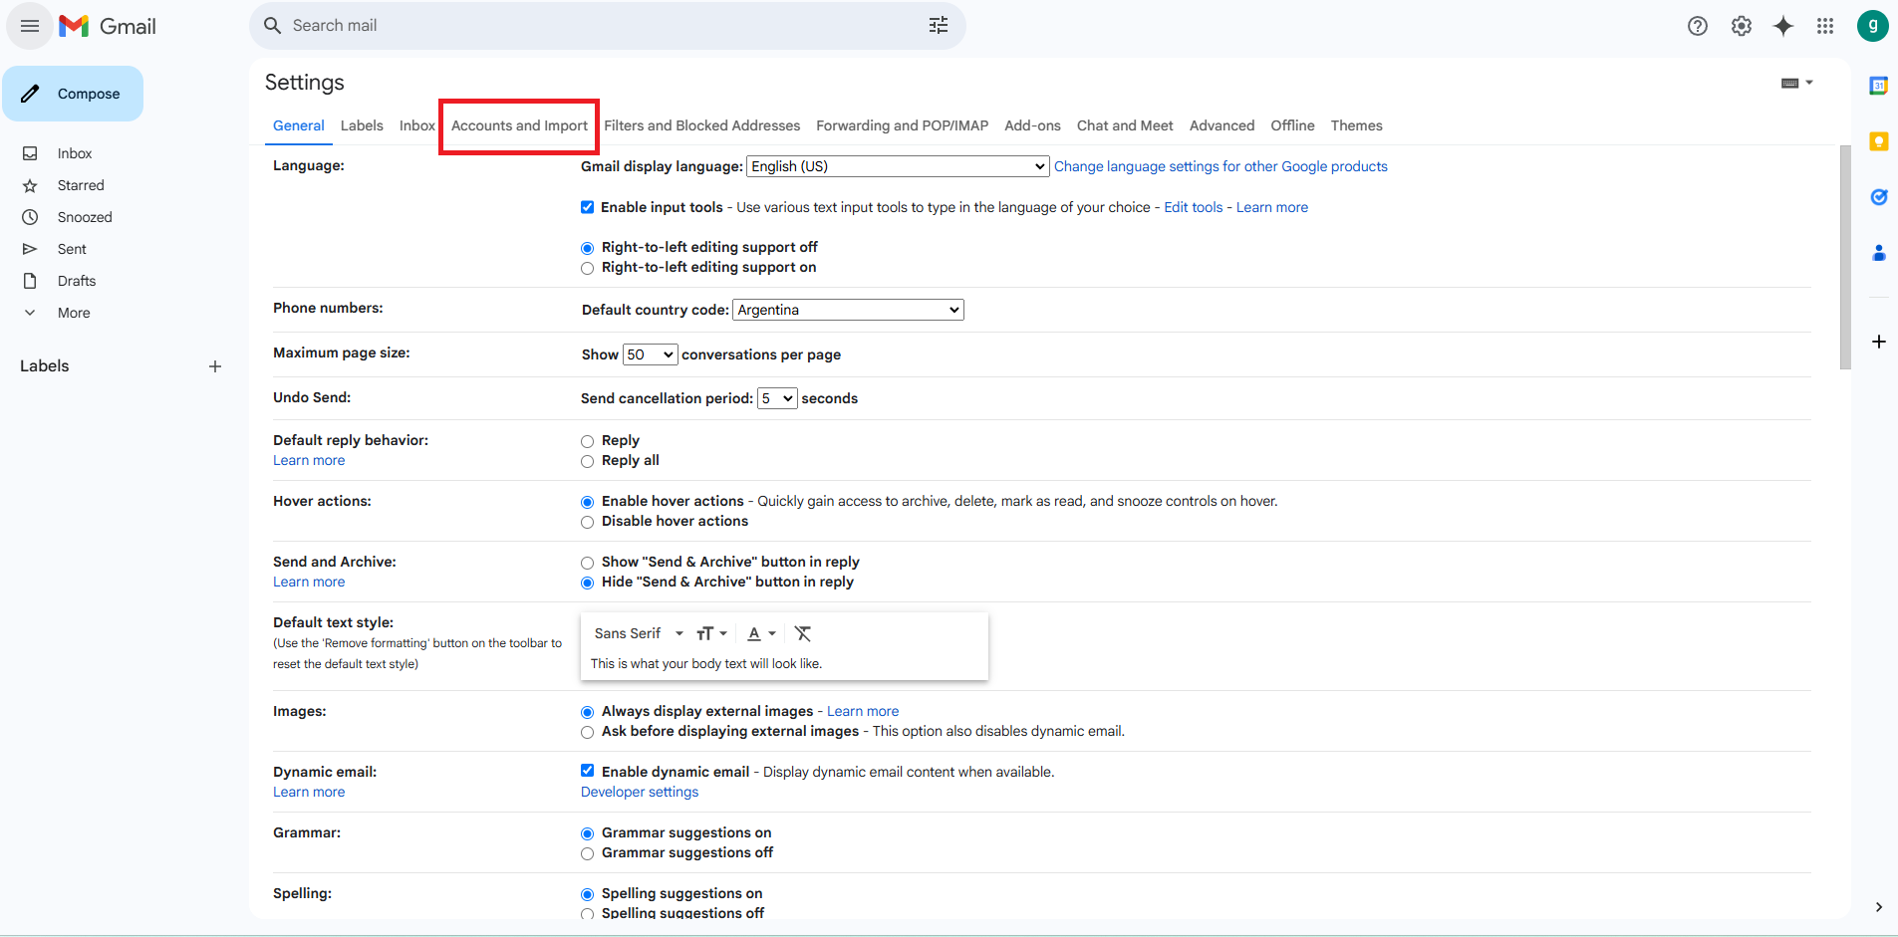Switch to Accounts and Import tab

click(x=519, y=125)
